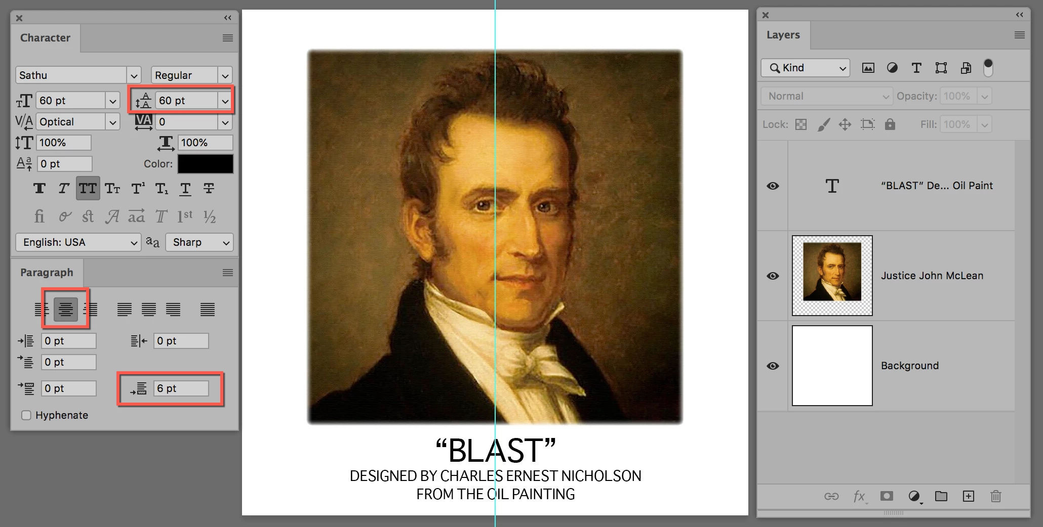Enable standard ligatures (fi) option

39,217
